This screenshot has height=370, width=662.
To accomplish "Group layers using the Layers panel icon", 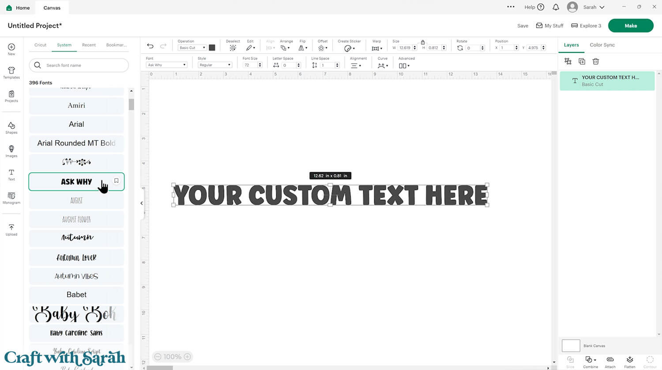I will click(568, 61).
